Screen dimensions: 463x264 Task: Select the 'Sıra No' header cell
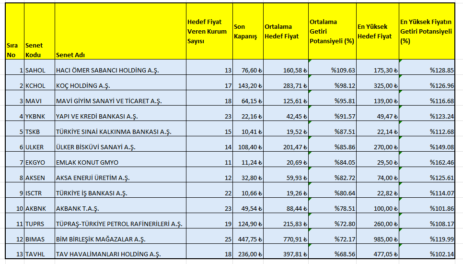click(15, 31)
